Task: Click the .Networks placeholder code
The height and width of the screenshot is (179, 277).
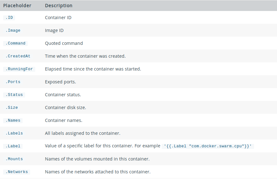Action: point(17,172)
